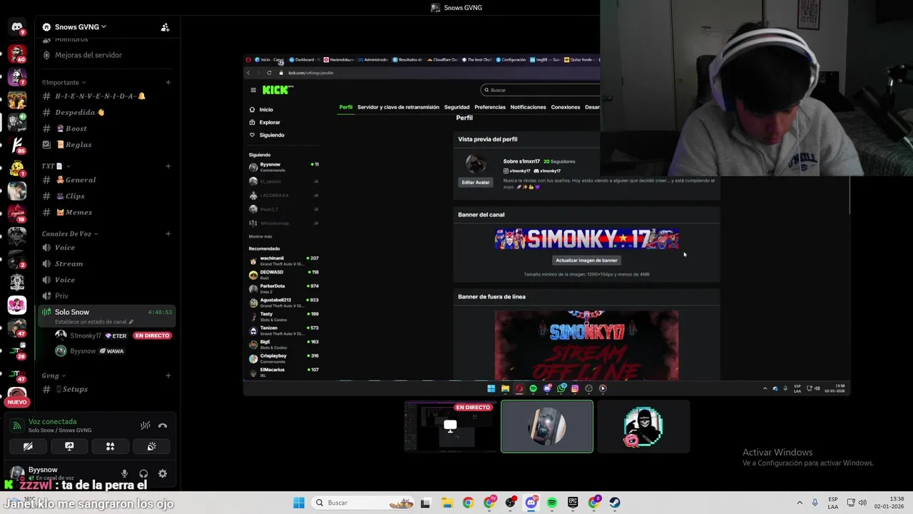Select the highlighted speaking participant tile
The image size is (913, 514).
pyautogui.click(x=546, y=426)
